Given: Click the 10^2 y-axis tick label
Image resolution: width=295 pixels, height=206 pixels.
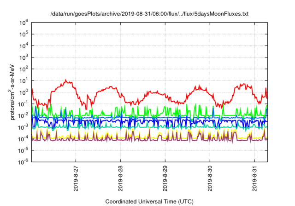Looking at the screenshot, I should (x=24, y=69).
